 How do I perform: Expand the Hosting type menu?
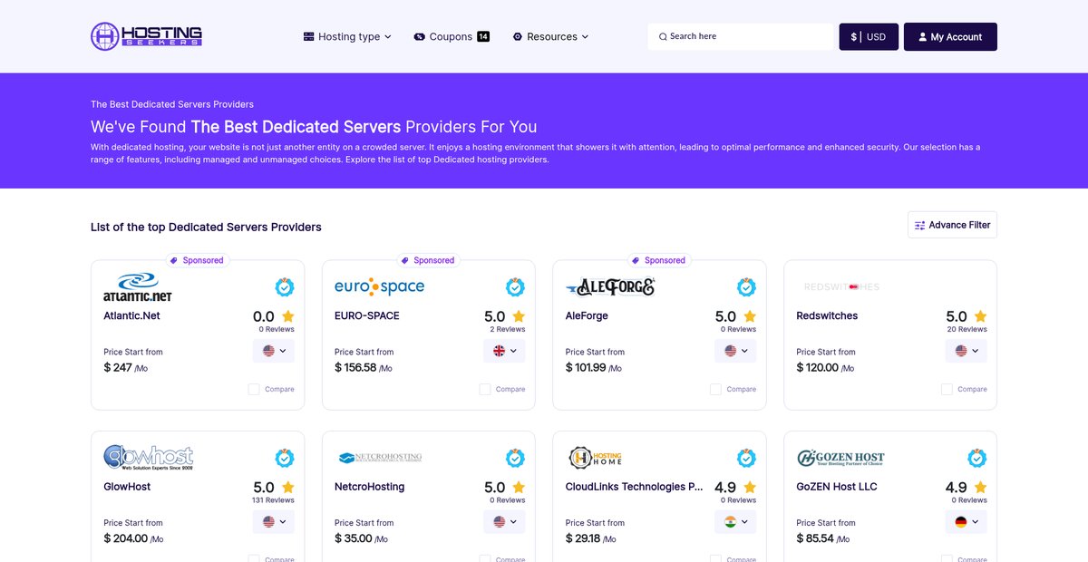coord(347,37)
